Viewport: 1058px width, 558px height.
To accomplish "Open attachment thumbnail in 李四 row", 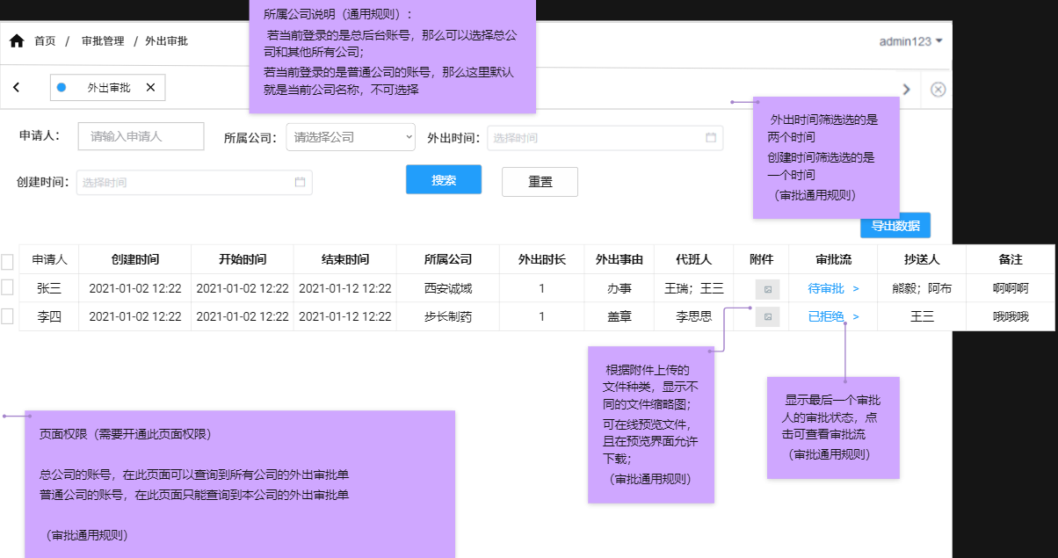I will pos(767,316).
